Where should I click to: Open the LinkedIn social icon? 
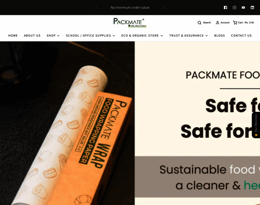pos(252,8)
